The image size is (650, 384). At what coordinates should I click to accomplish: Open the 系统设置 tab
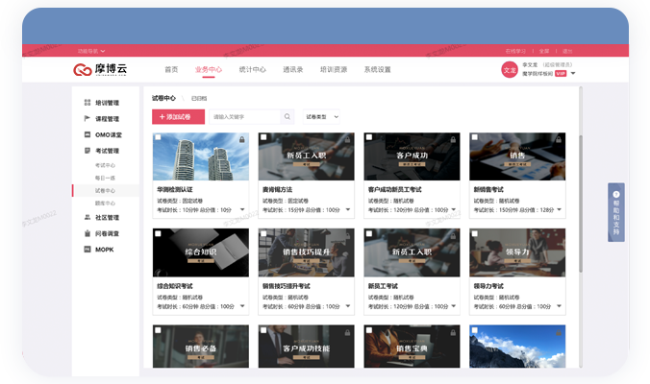[x=378, y=69]
